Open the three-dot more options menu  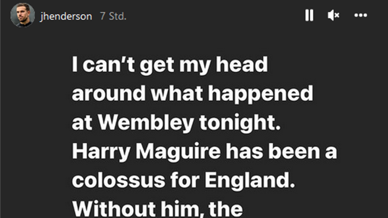pyautogui.click(x=361, y=15)
